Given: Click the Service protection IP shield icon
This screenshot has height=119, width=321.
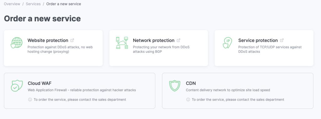Looking at the screenshot, I should (x=227, y=43).
